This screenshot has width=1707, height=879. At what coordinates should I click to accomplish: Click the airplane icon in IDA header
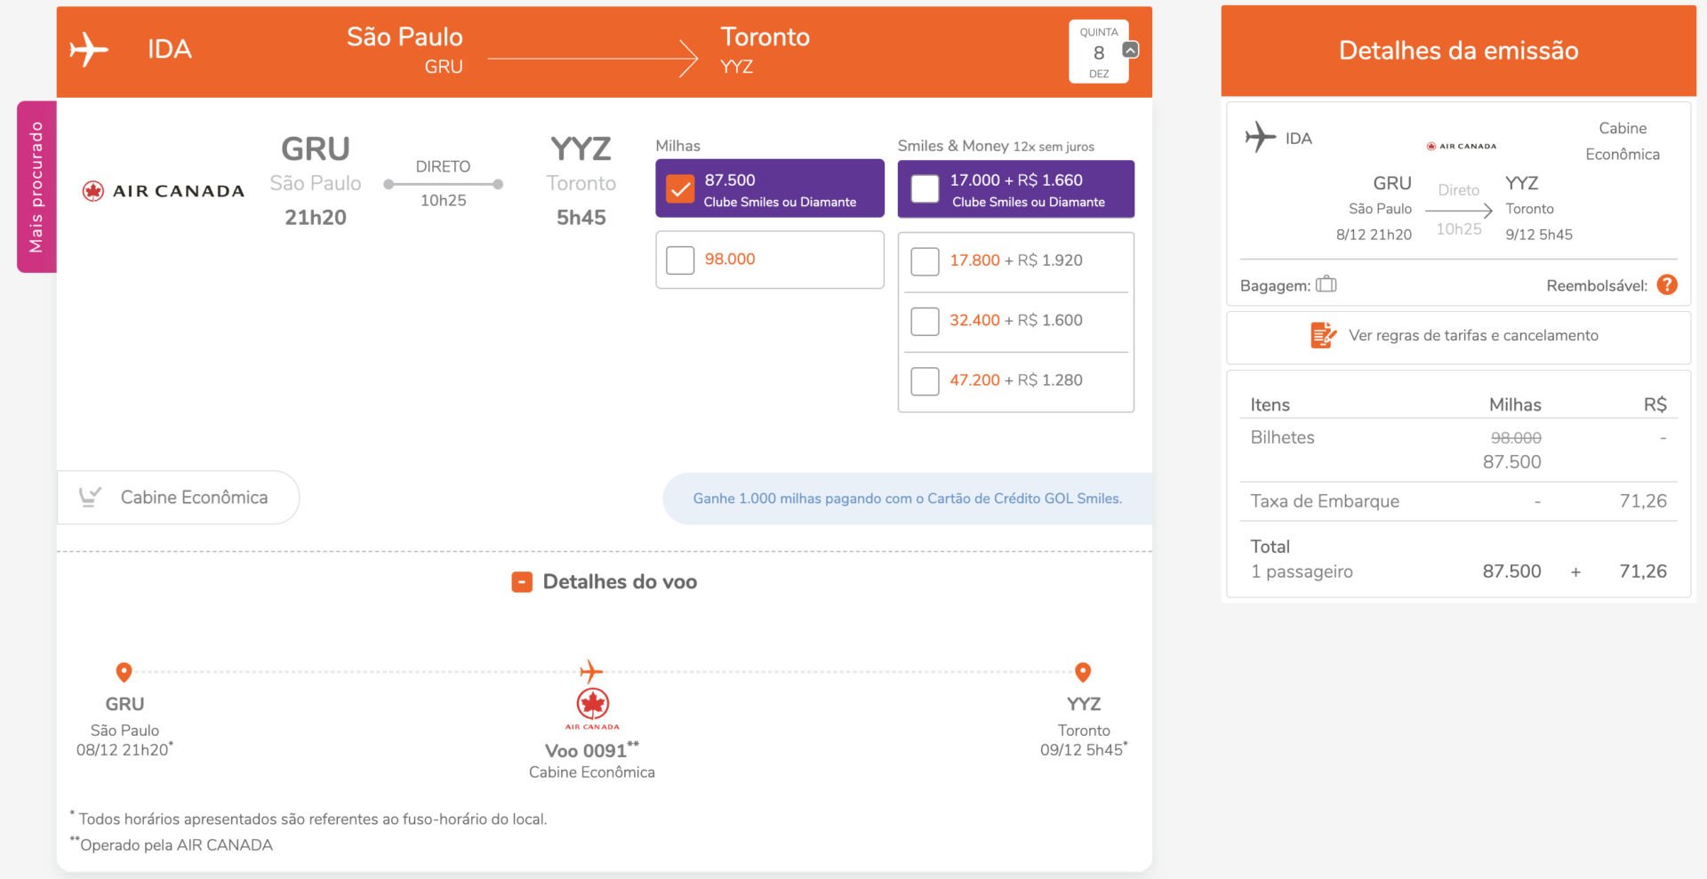point(89,49)
